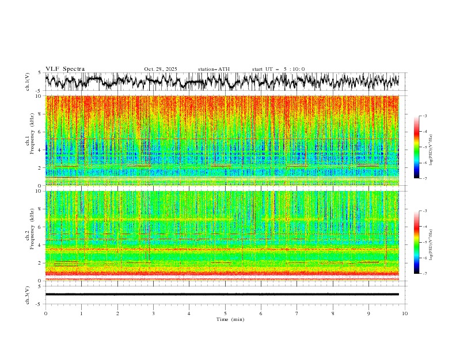Click the ch.2 log(PSD) colorbar label
Image resolution: width=456 pixels, height=352 pixels.
[x=431, y=245]
